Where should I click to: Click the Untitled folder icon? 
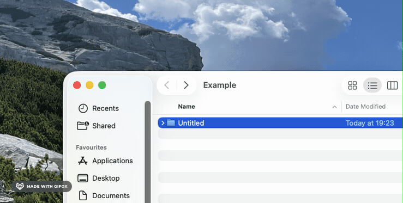pos(171,123)
